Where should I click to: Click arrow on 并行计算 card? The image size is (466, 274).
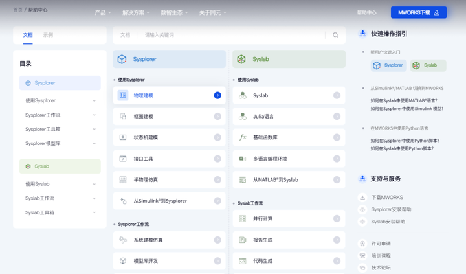[x=337, y=219]
